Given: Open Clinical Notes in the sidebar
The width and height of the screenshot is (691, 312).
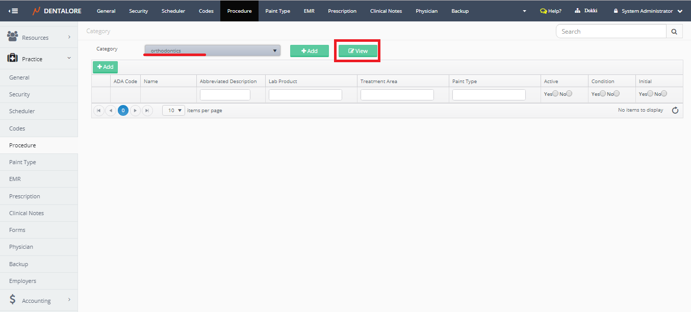Looking at the screenshot, I should (x=27, y=213).
